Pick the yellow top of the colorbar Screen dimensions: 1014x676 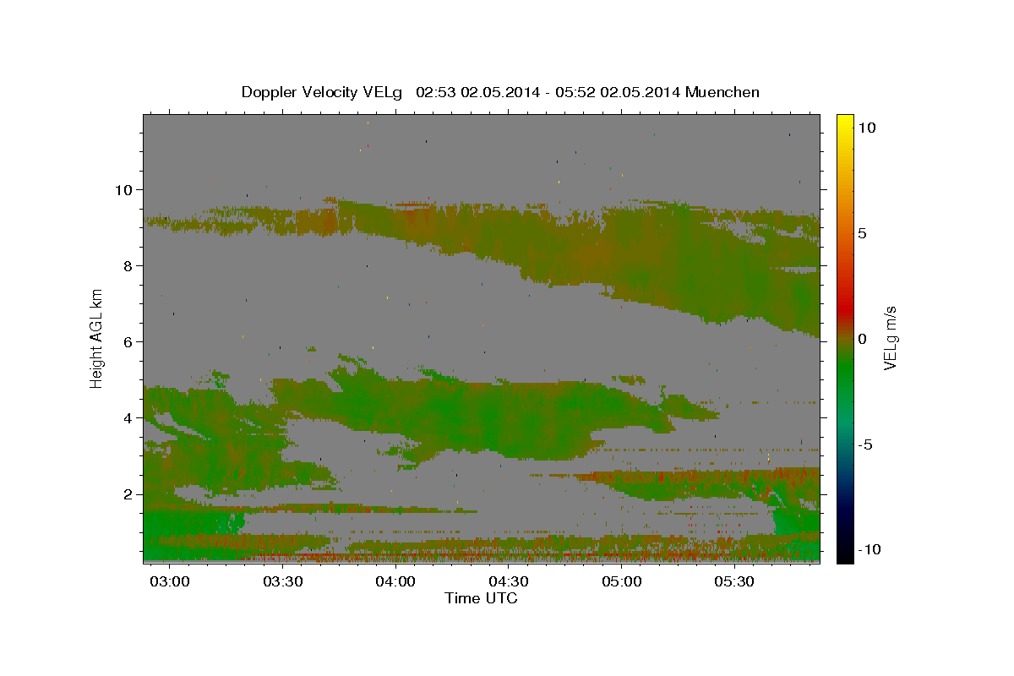pyautogui.click(x=844, y=120)
